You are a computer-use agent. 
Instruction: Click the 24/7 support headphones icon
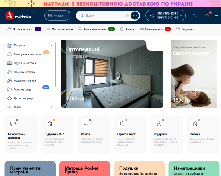pos(50,124)
